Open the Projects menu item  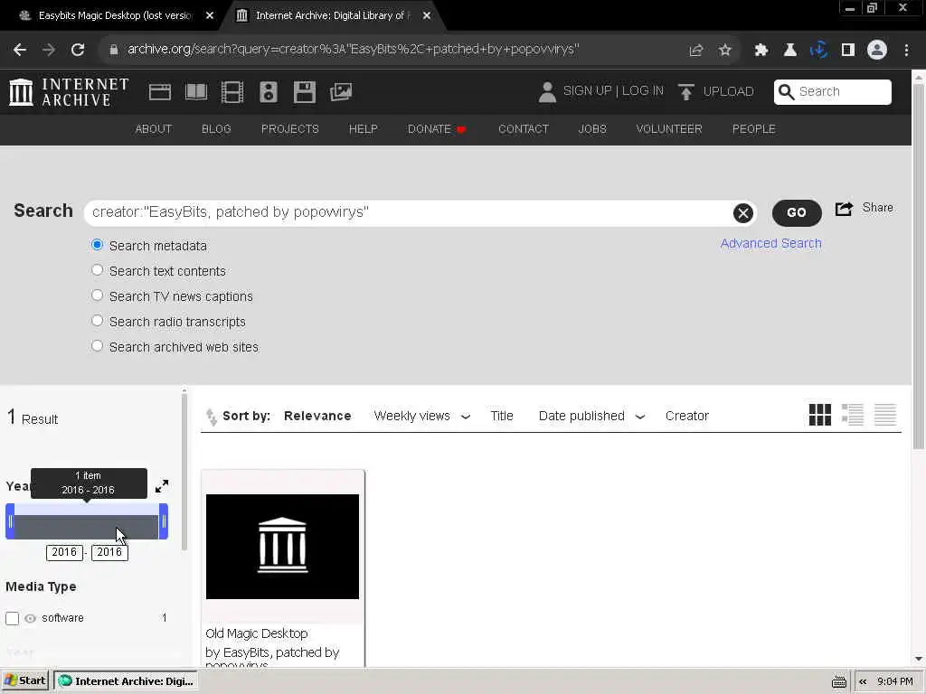click(290, 129)
